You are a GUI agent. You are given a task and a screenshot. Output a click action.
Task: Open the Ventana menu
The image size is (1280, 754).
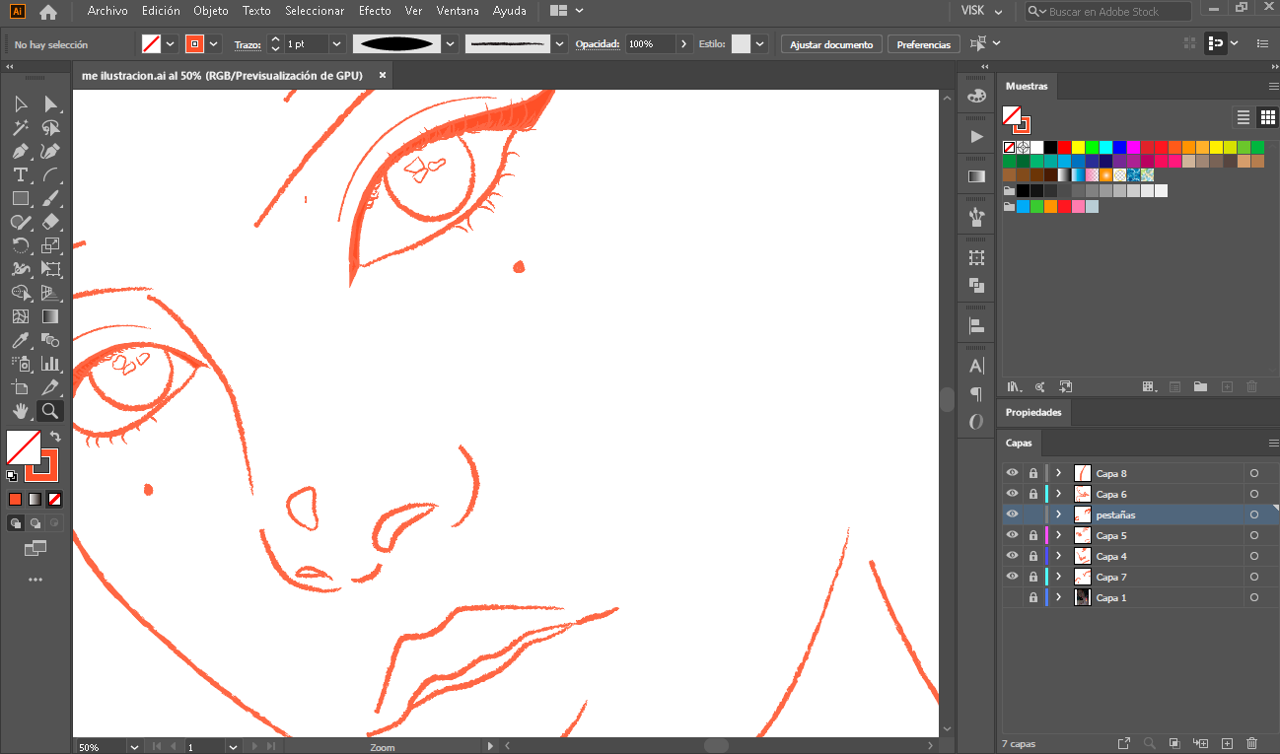pos(457,11)
